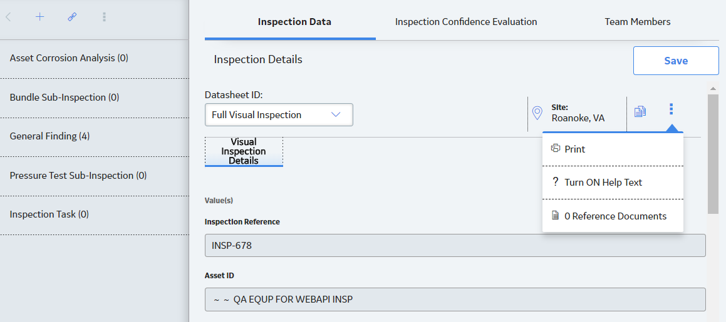
Task: Click the back chevron arrow icon
Action: [x=8, y=17]
